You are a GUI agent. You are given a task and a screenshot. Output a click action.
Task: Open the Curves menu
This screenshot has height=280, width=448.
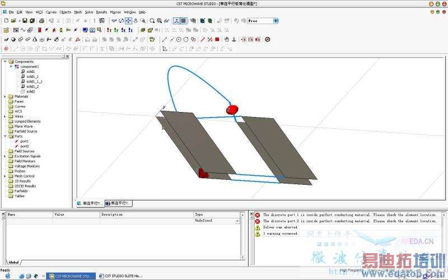point(51,12)
